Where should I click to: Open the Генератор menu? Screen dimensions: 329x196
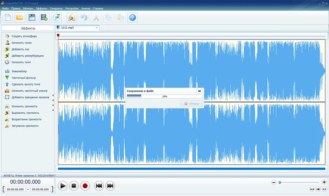(56, 8)
